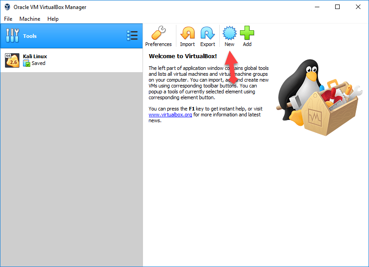Screen dimensions: 369x267
Task: Click the Saved state icon under Kali Linux
Action: pyautogui.click(x=27, y=64)
